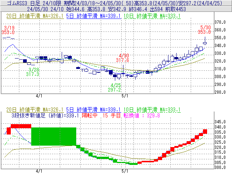
Task: Click the red 4/30 317.6 annotation
Action: tap(123, 58)
